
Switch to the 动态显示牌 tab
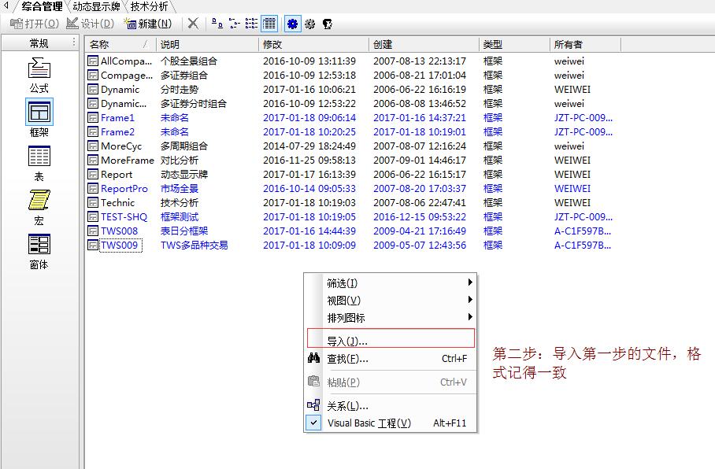tap(96, 6)
